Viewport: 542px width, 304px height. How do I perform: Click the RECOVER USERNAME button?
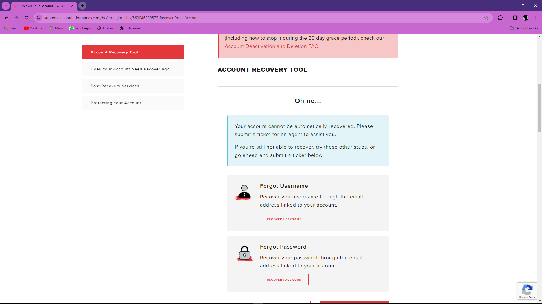click(284, 219)
